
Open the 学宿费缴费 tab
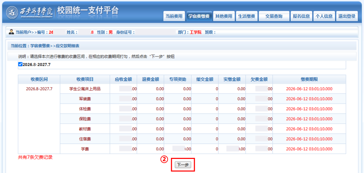tap(199, 16)
